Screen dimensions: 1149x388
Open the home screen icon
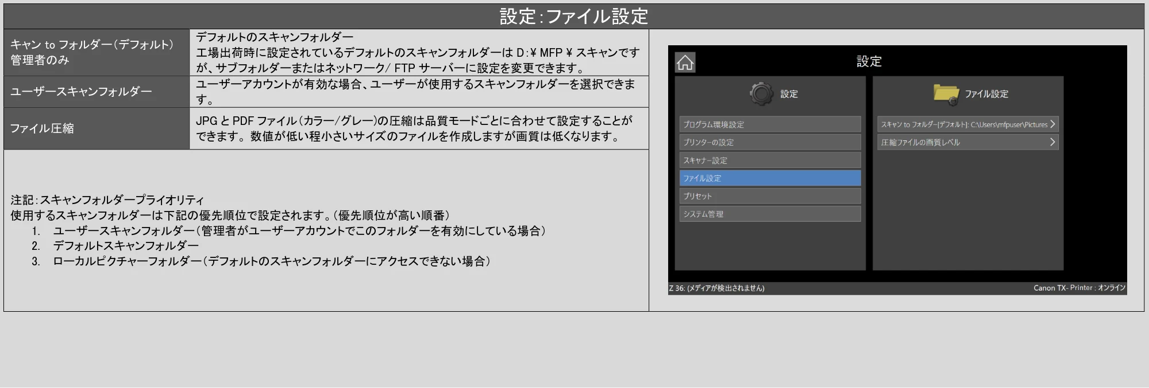685,62
